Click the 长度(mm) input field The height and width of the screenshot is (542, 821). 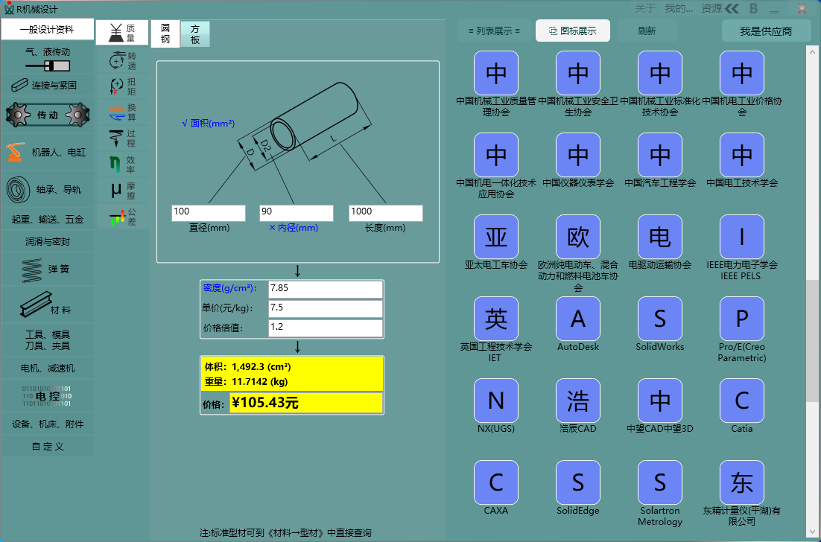click(386, 213)
